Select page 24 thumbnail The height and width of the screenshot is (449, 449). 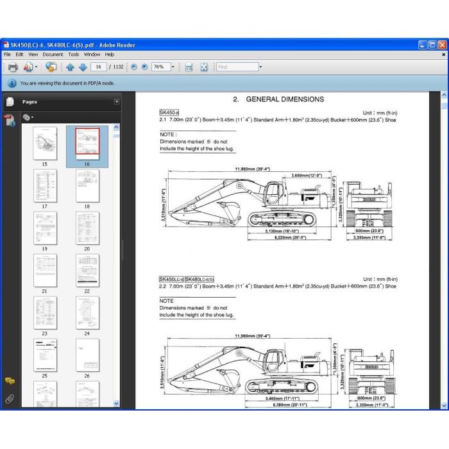tap(87, 313)
